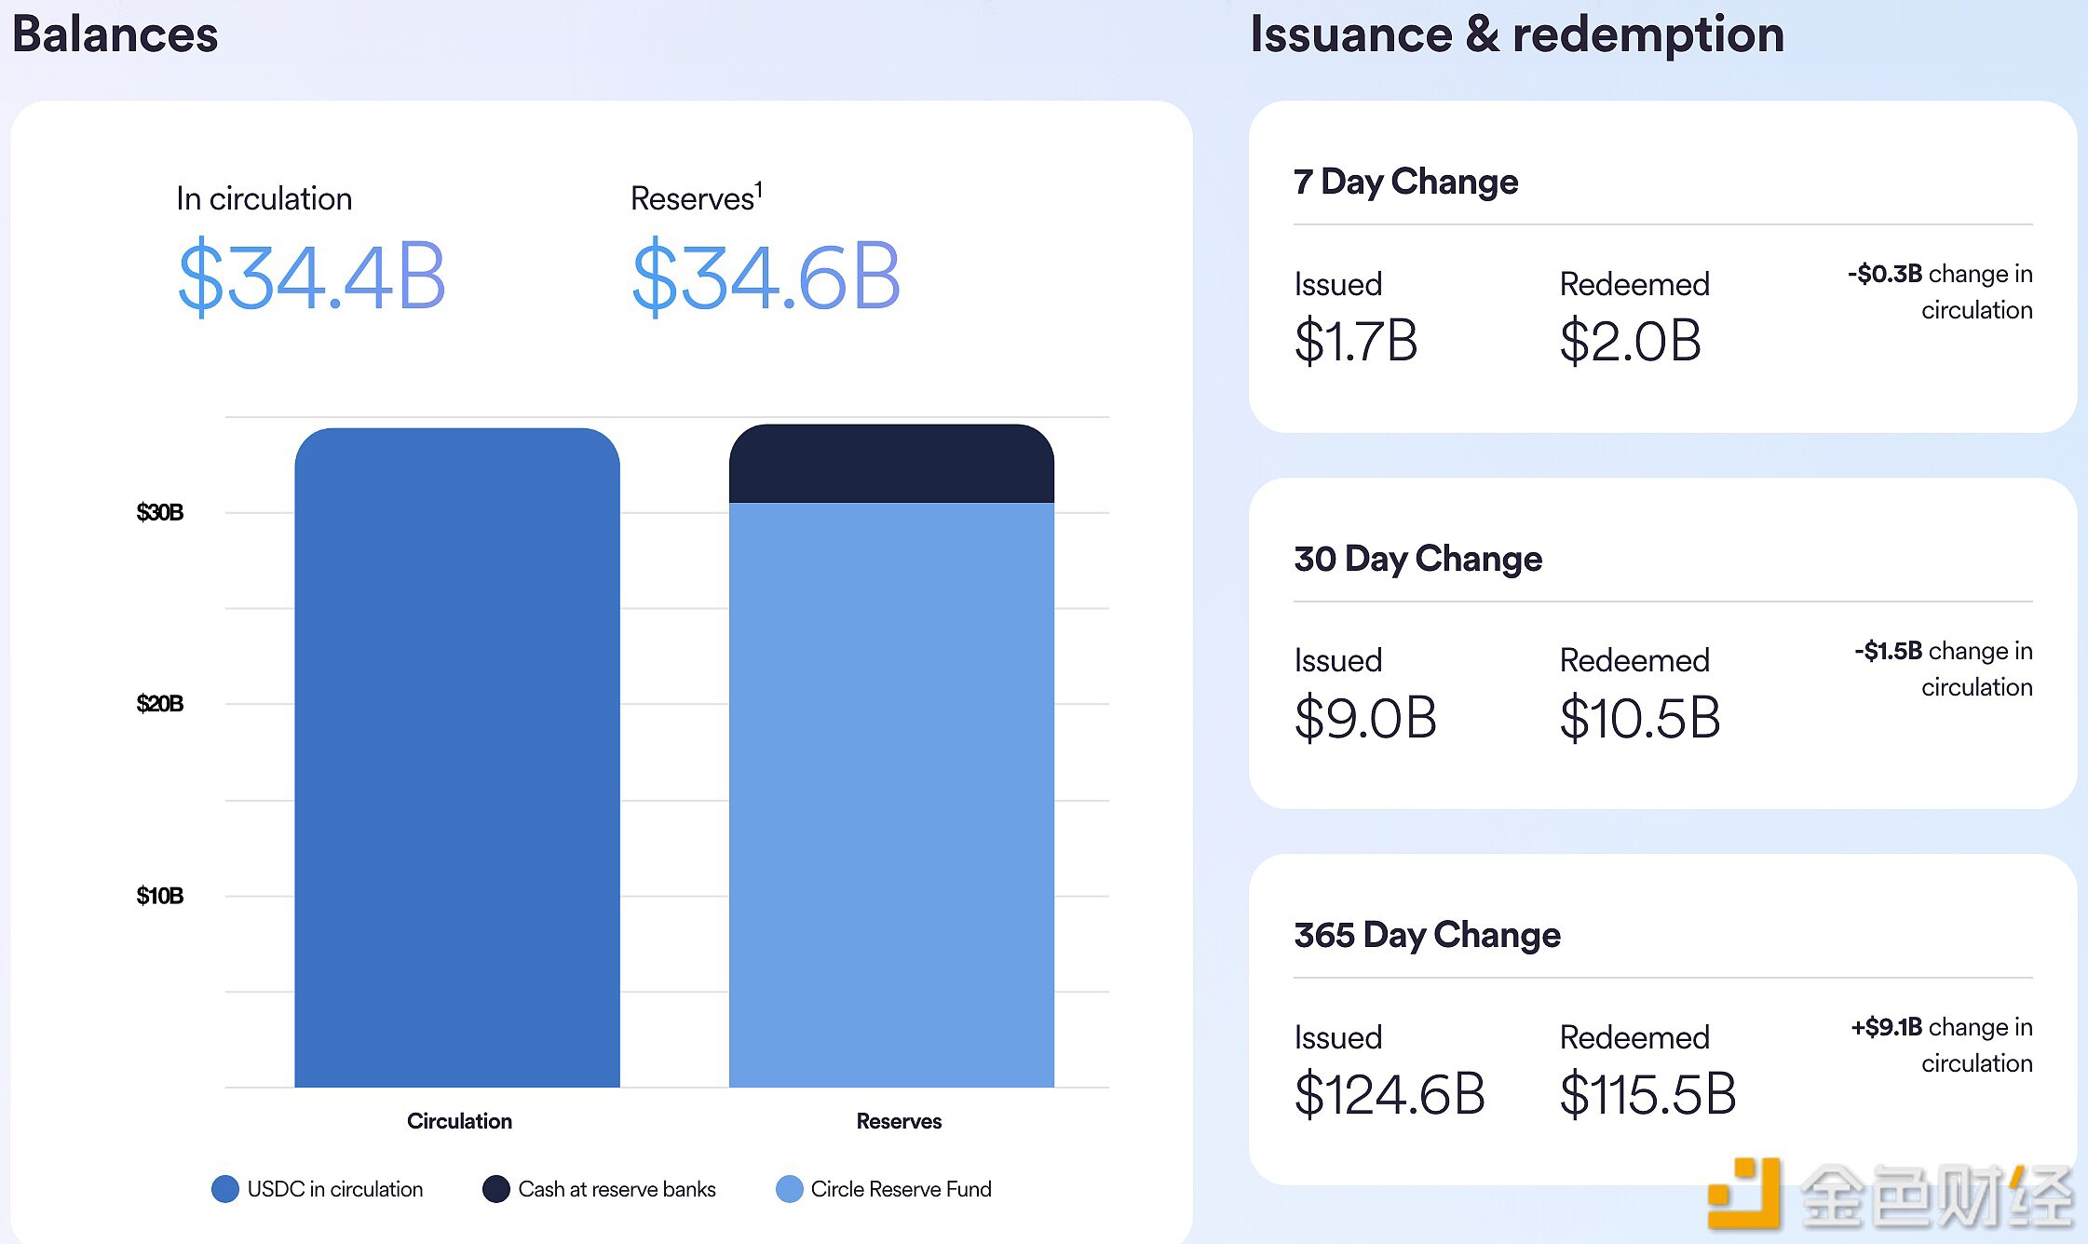Click the 'Cash at reserve banks' legend label
The width and height of the screenshot is (2088, 1244).
pyautogui.click(x=617, y=1189)
